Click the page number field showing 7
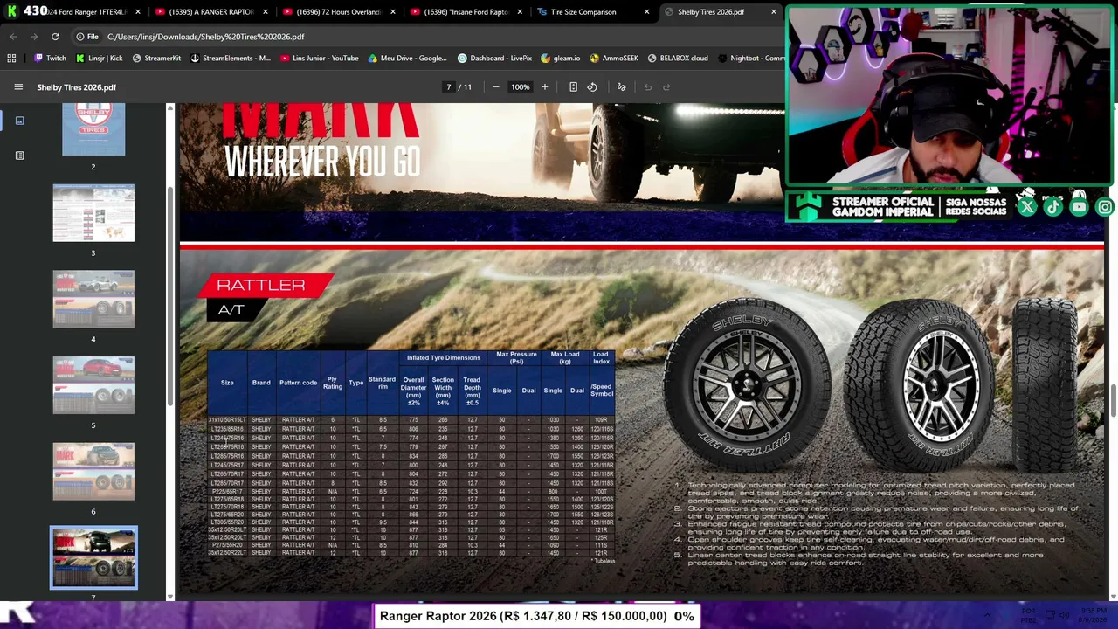This screenshot has height=629, width=1118. coord(449,87)
